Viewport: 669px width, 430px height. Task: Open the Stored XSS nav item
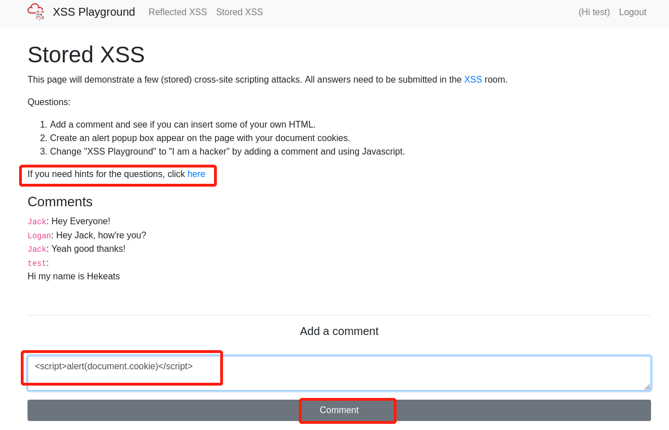[x=239, y=12]
